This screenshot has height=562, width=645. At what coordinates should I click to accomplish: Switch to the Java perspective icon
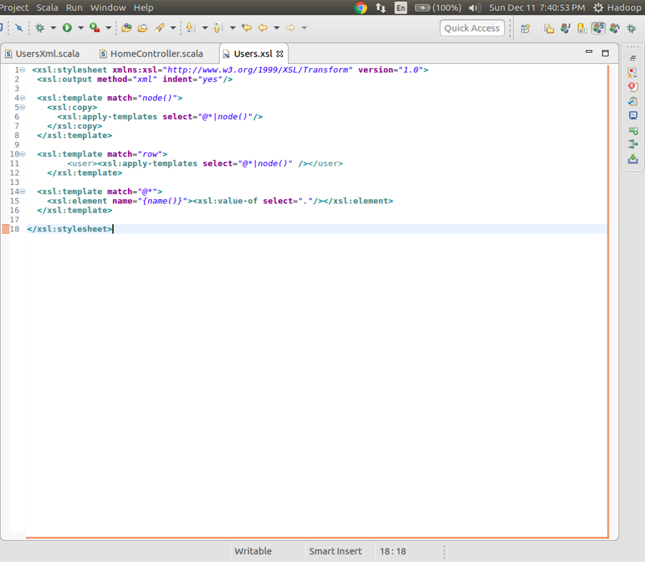pos(565,28)
